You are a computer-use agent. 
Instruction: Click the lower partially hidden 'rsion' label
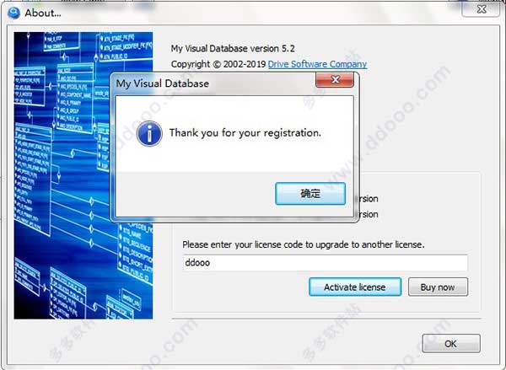(x=368, y=214)
